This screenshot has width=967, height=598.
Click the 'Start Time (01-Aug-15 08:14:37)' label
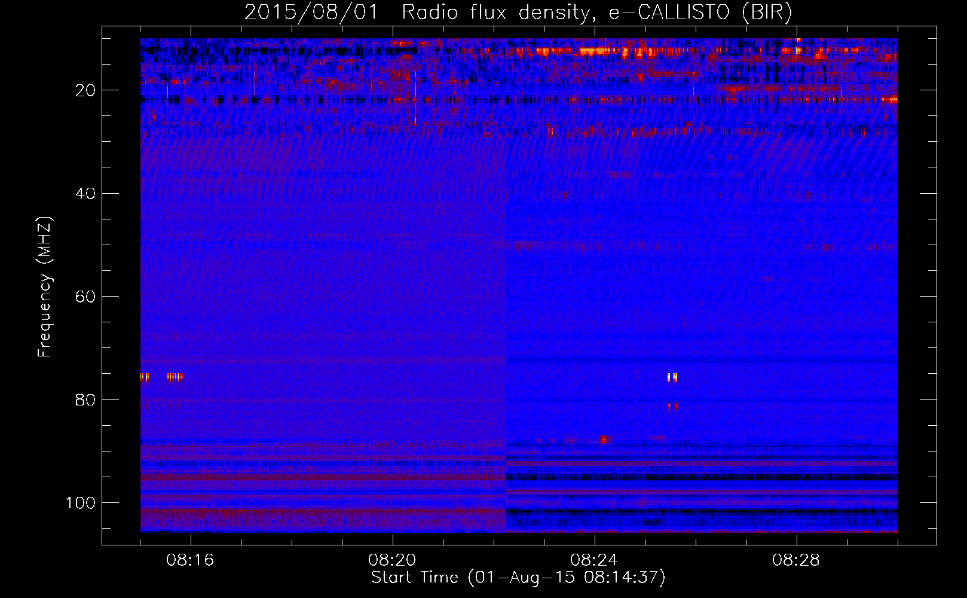click(518, 578)
